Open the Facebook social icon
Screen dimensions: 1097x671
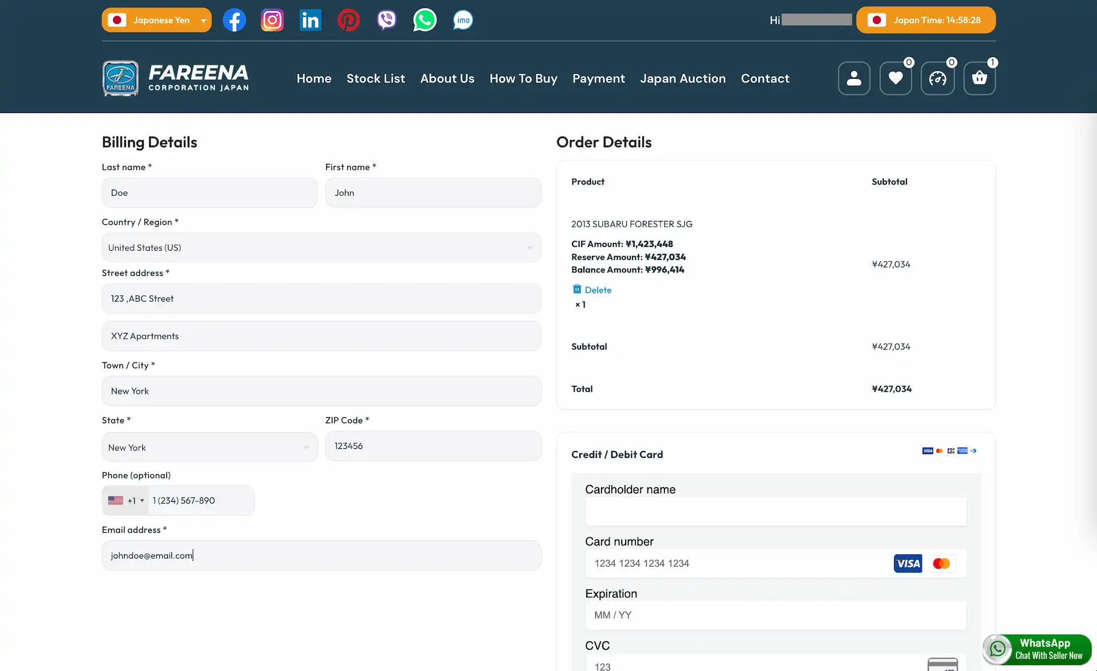(x=234, y=20)
